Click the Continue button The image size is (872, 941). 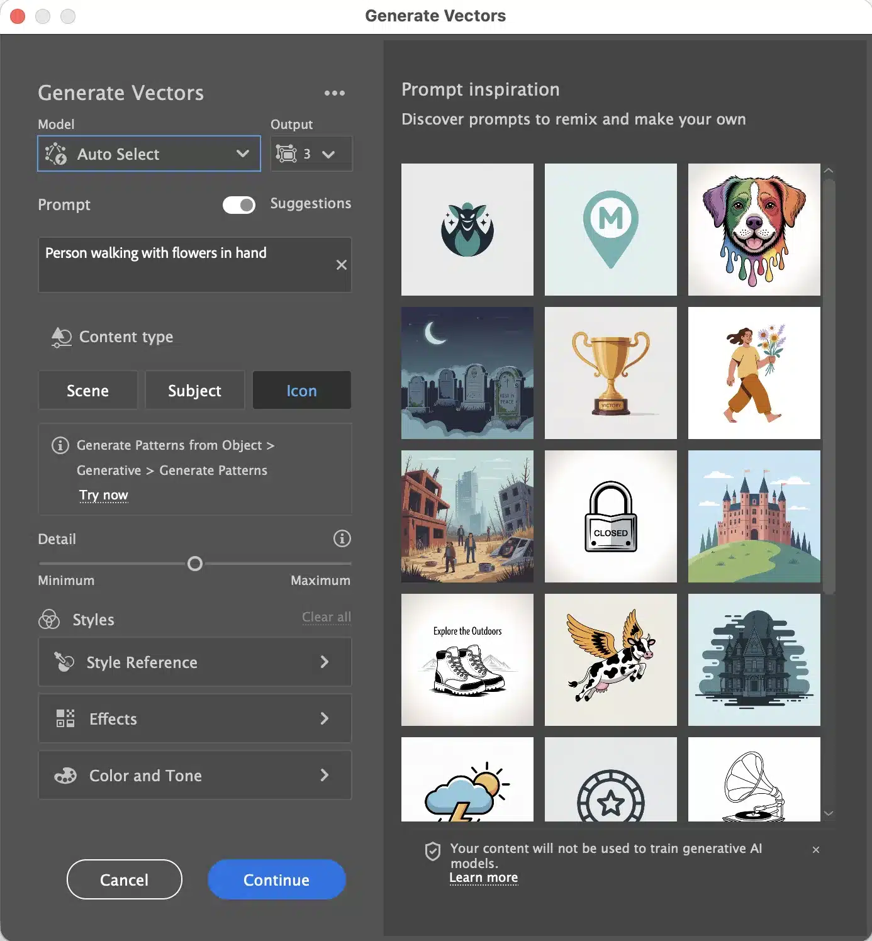point(277,879)
